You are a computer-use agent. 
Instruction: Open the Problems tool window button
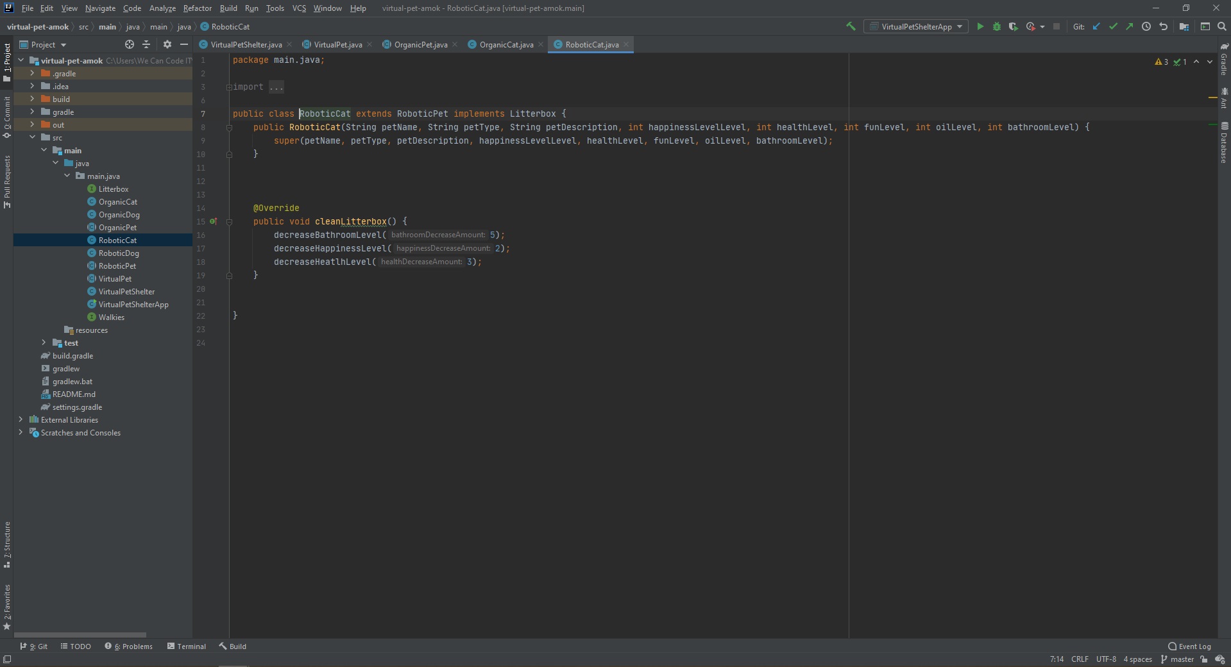coord(129,646)
